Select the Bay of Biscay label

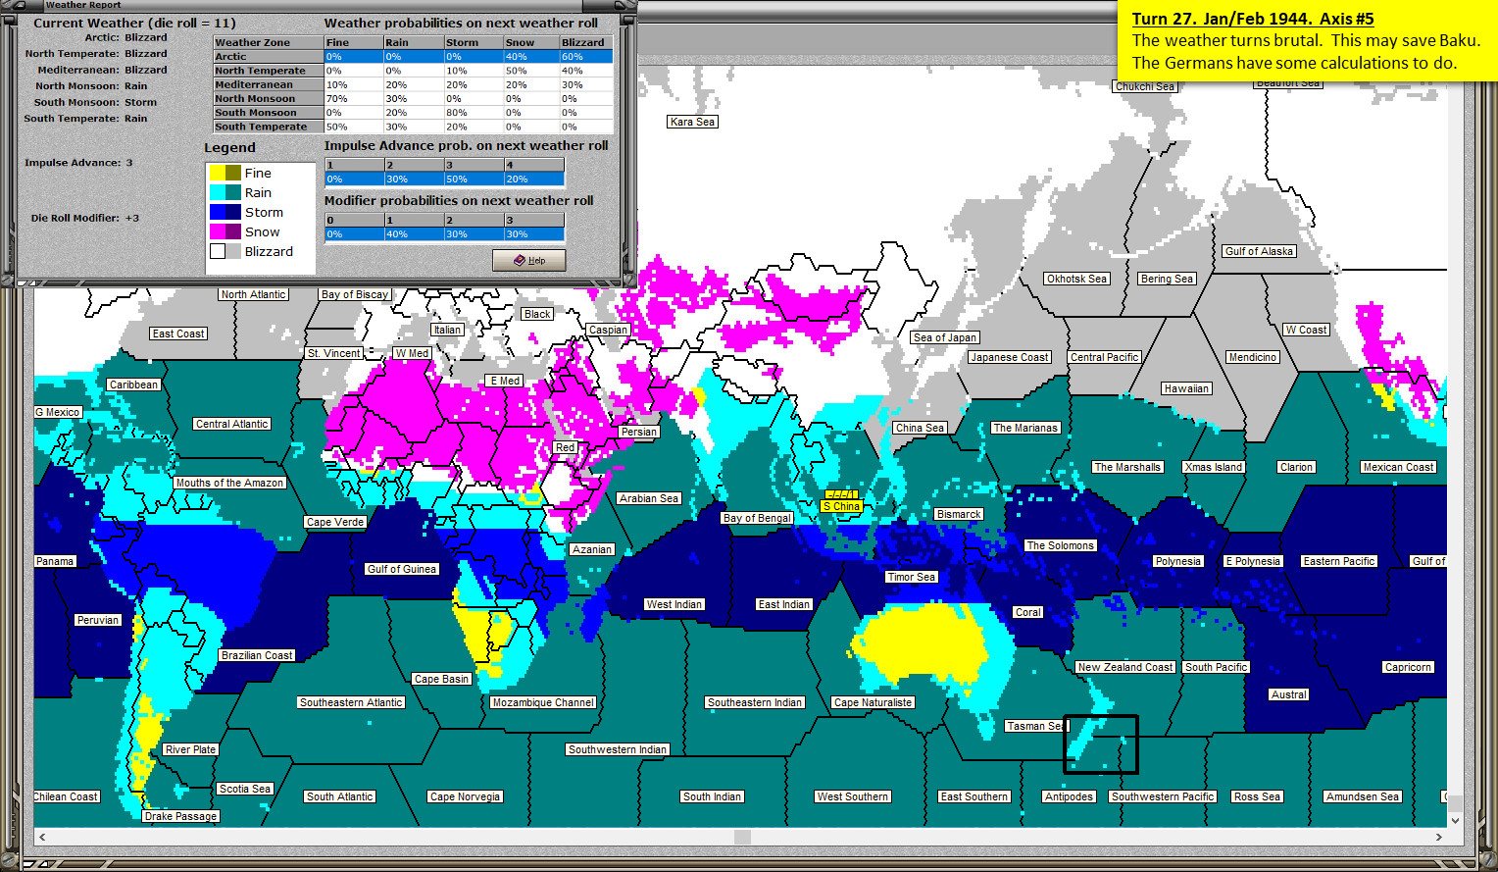pyautogui.click(x=355, y=294)
